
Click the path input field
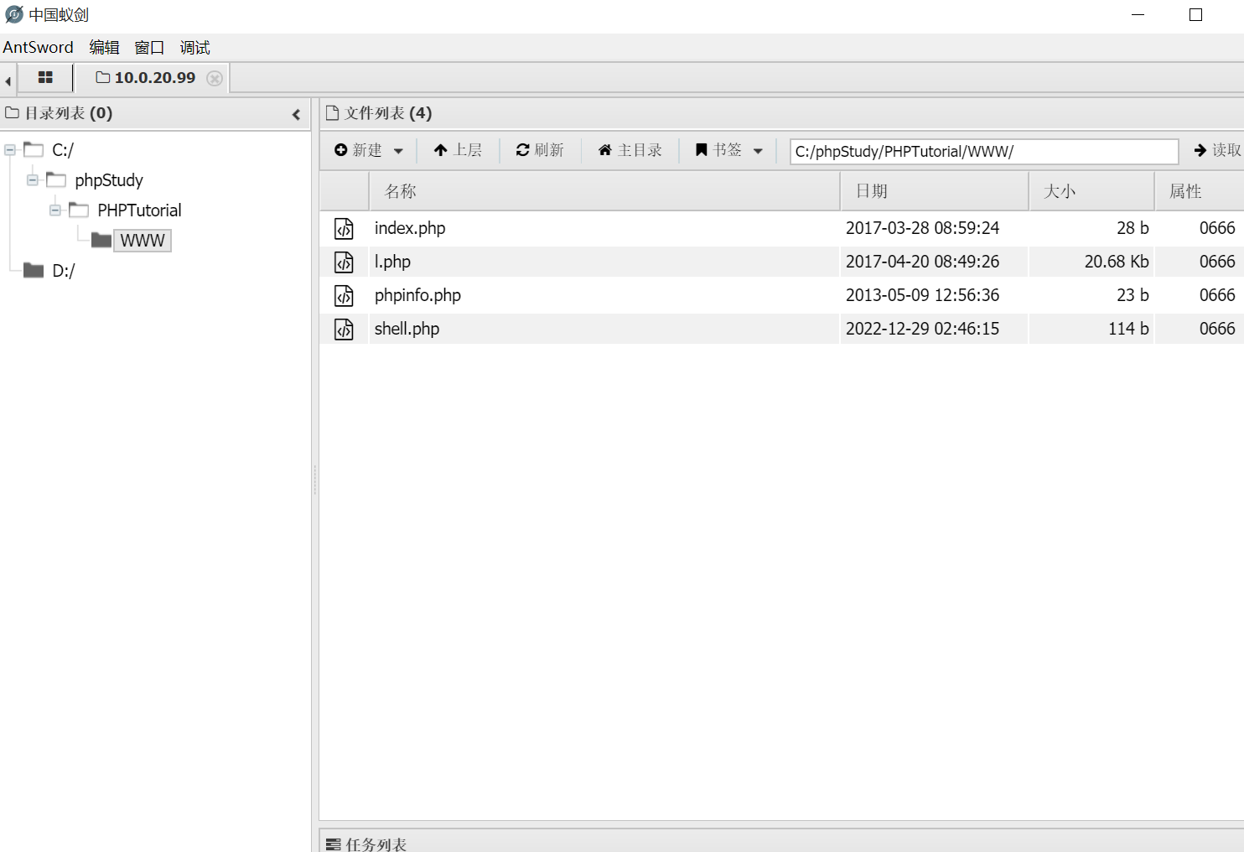[983, 152]
